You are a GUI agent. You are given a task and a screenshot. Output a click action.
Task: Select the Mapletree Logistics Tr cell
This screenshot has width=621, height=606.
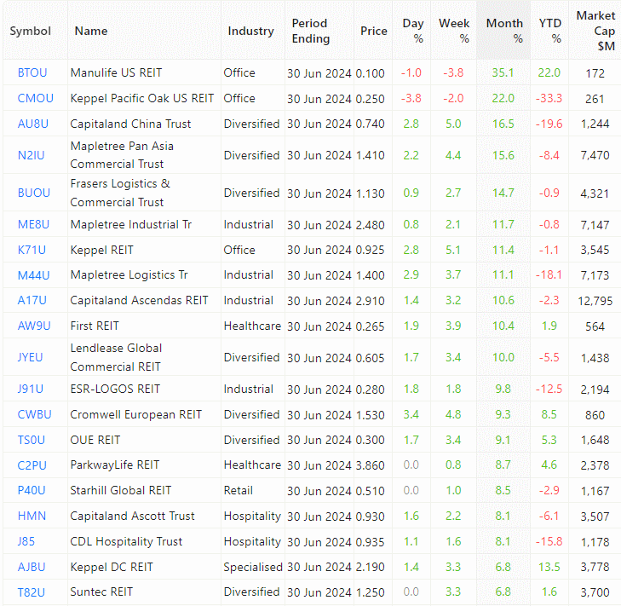click(129, 275)
